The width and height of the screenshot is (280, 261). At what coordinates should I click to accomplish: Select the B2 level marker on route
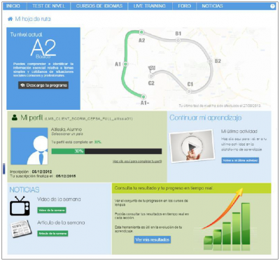(210, 61)
